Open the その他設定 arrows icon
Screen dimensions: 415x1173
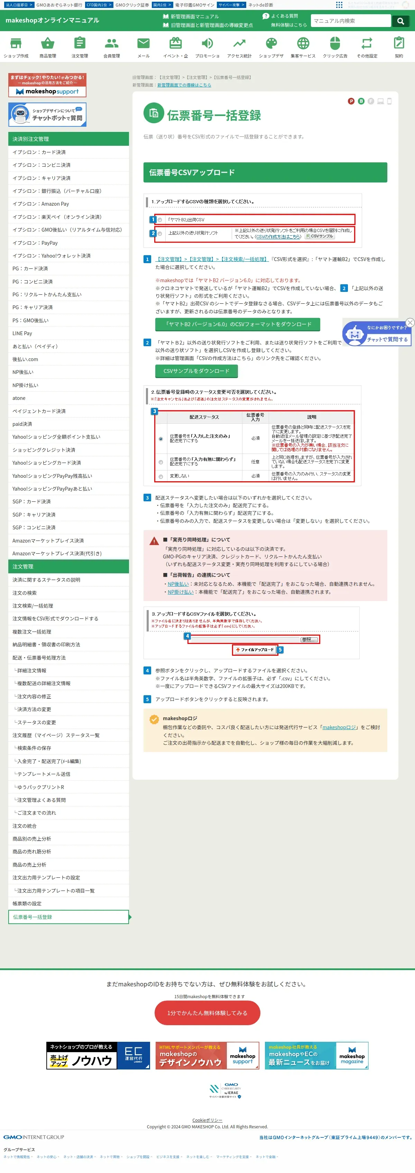pyautogui.click(x=367, y=43)
